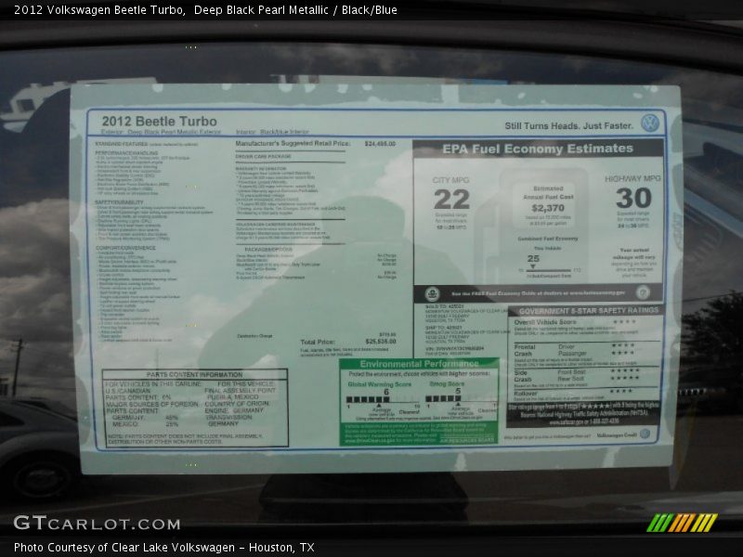743x557 pixels.
Task: Click the annual fuel cost "$2,370"
Action: tap(548, 208)
